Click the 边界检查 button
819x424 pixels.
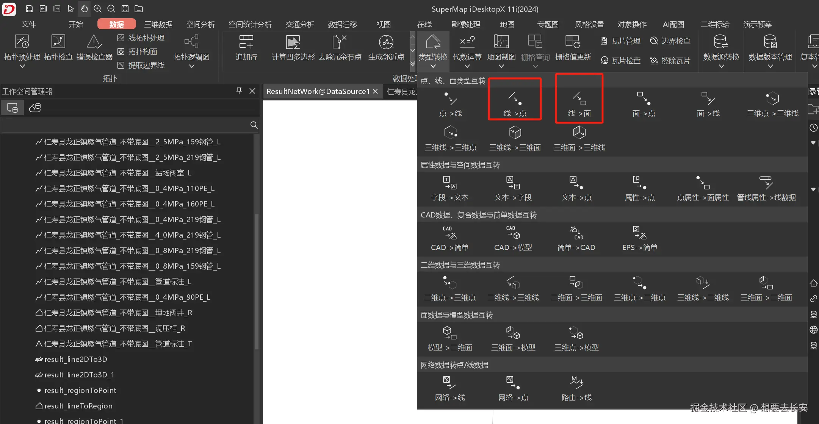click(670, 41)
